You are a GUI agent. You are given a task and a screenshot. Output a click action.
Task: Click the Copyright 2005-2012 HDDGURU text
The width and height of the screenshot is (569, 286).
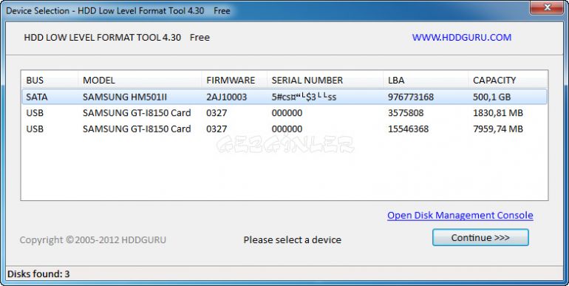(93, 240)
